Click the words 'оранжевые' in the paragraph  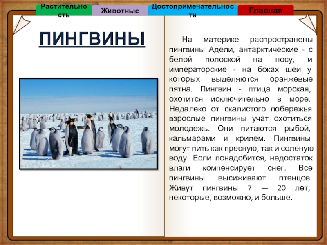(x=291, y=79)
